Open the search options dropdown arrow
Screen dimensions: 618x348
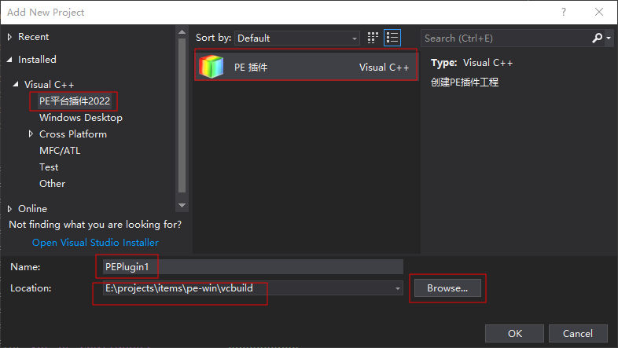point(609,38)
